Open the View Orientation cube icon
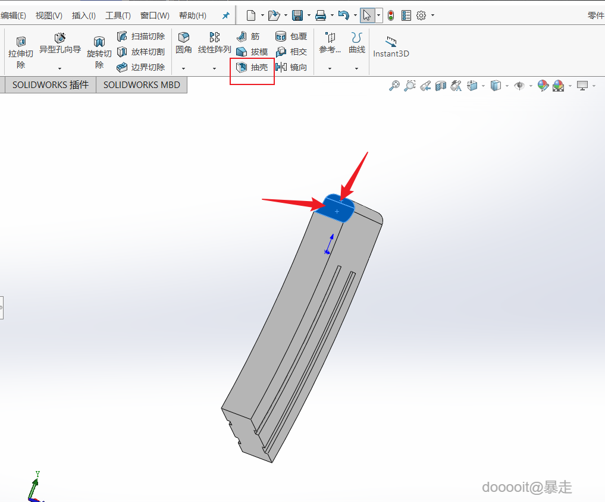The width and height of the screenshot is (605, 502). 472,86
